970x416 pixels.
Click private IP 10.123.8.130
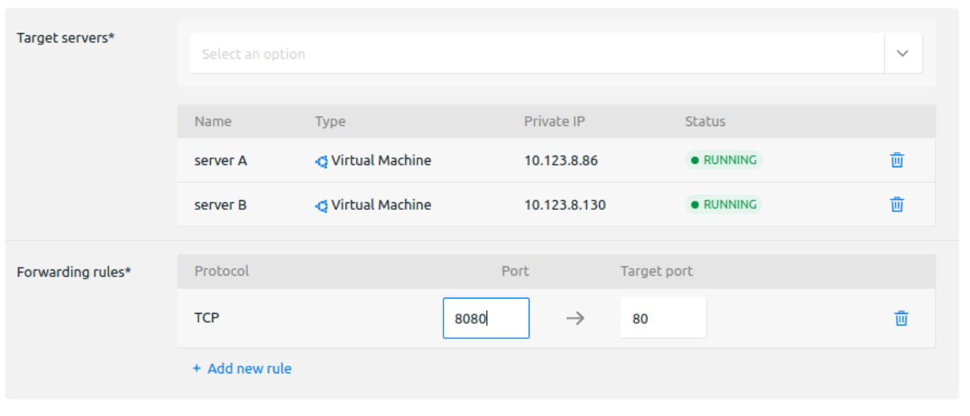pyautogui.click(x=565, y=205)
